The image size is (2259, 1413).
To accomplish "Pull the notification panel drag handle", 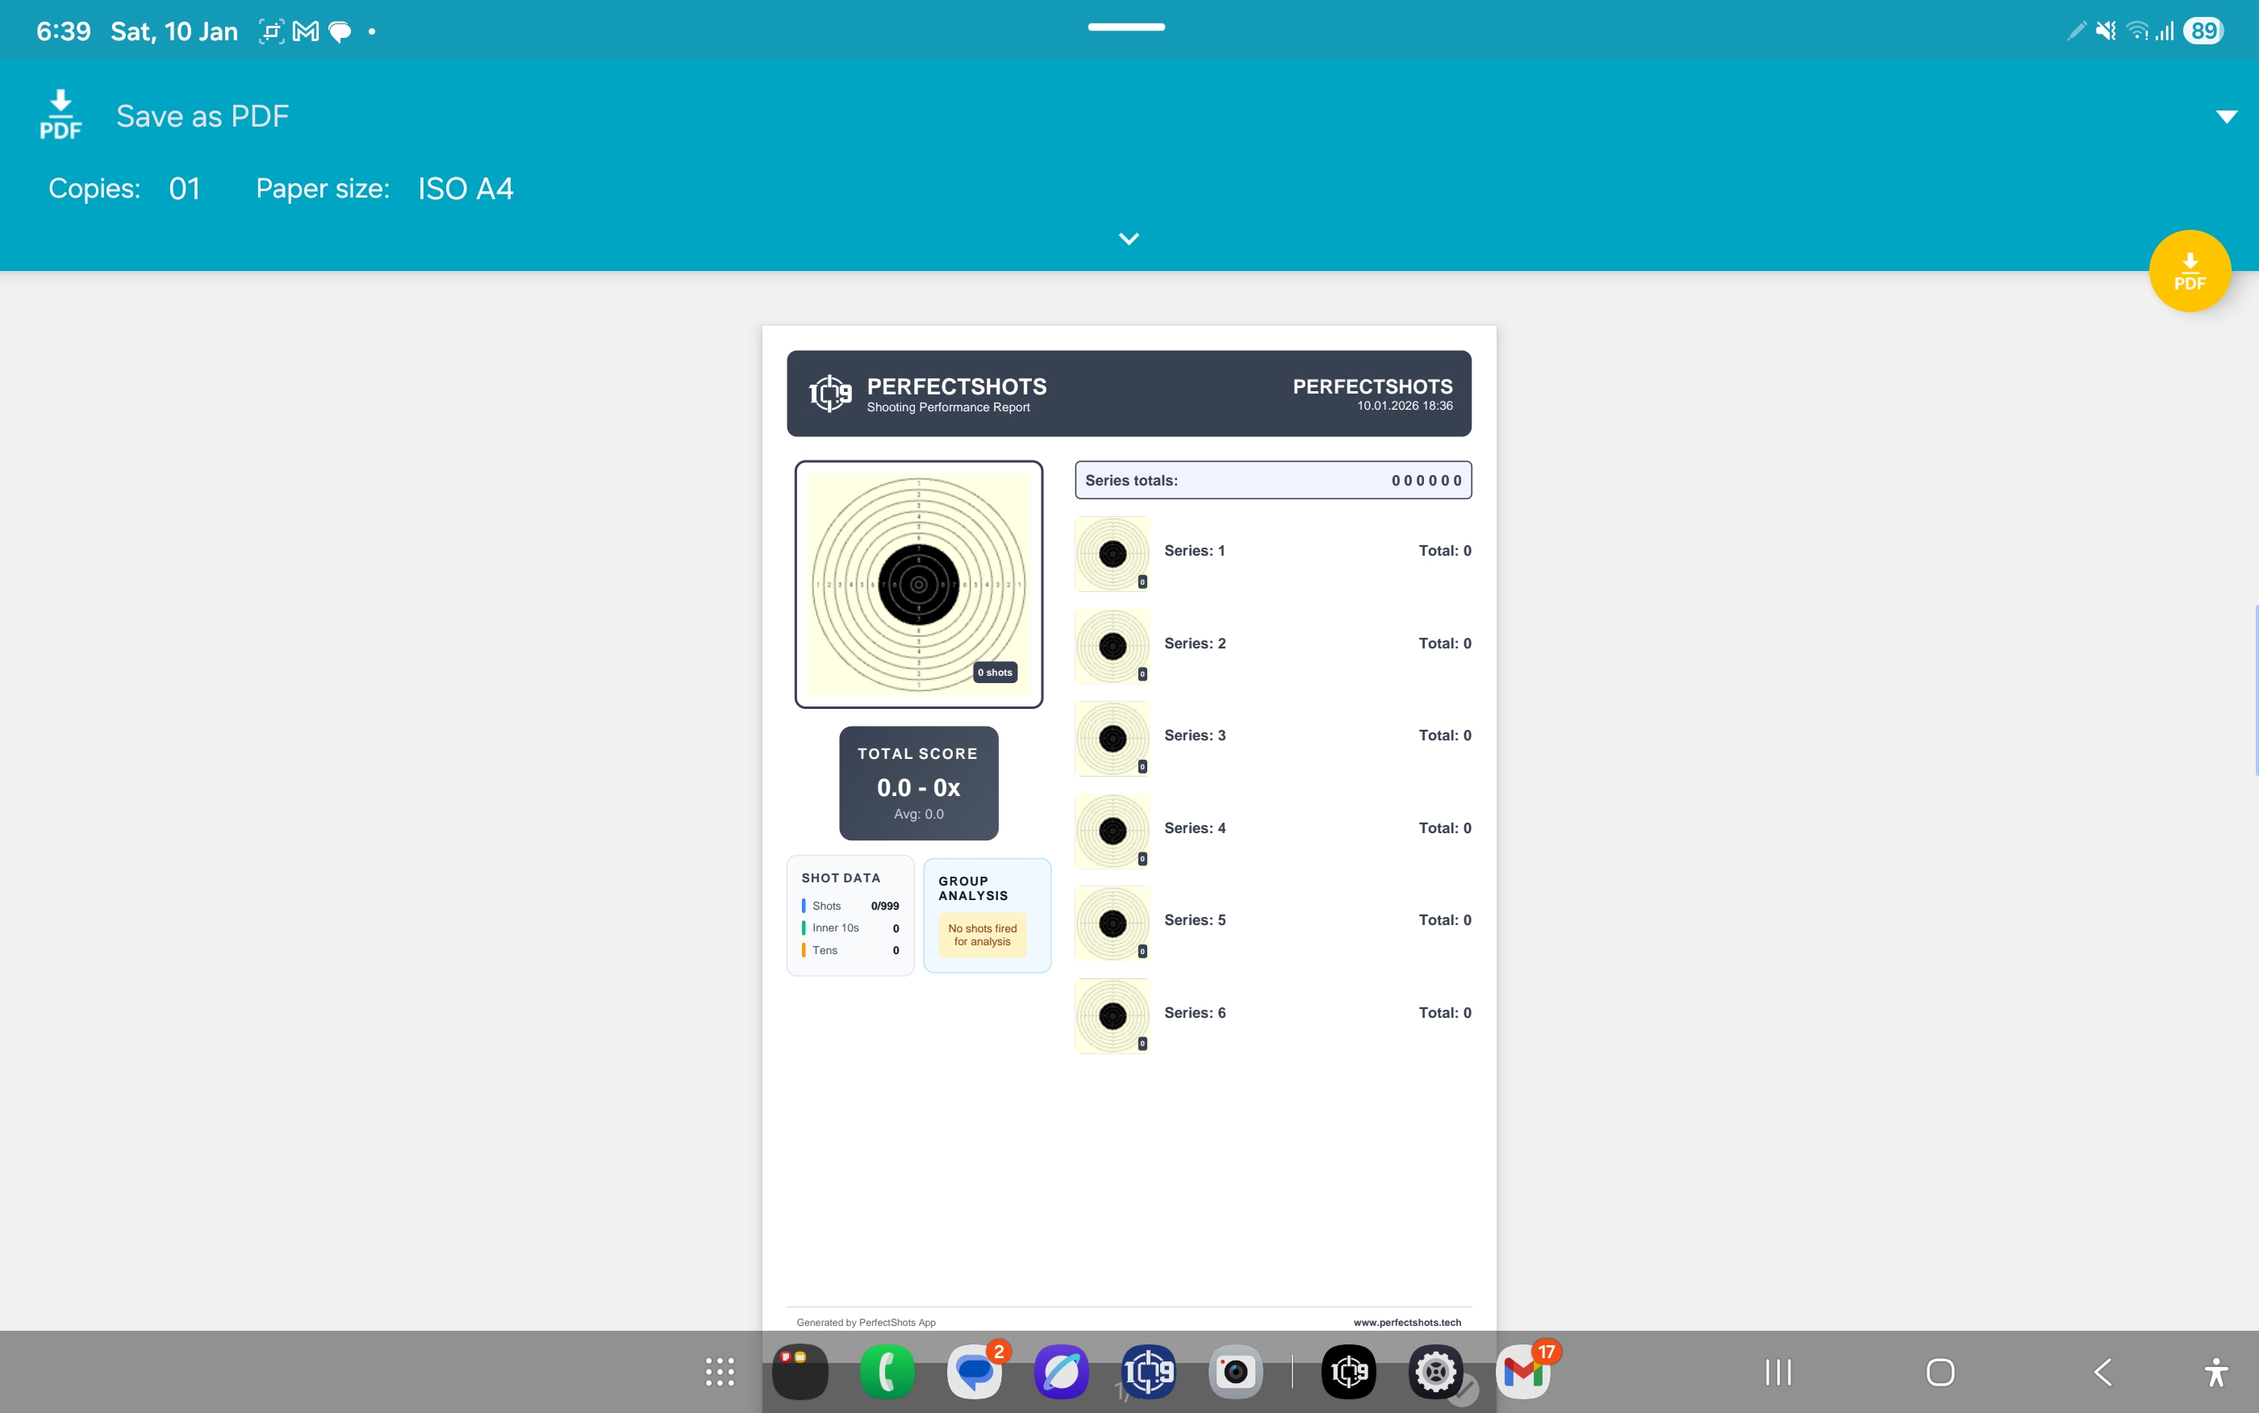I will coord(1126,27).
